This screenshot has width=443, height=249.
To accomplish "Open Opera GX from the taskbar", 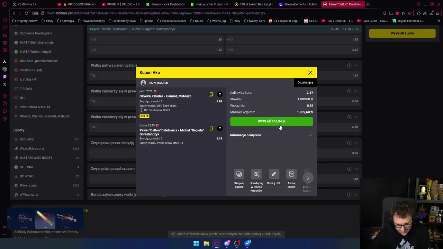I will coord(217,243).
